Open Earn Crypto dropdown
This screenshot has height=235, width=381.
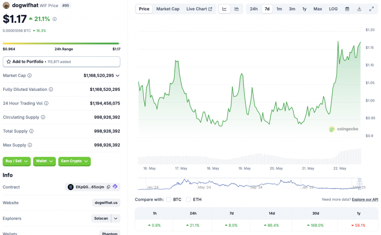[x=74, y=161]
